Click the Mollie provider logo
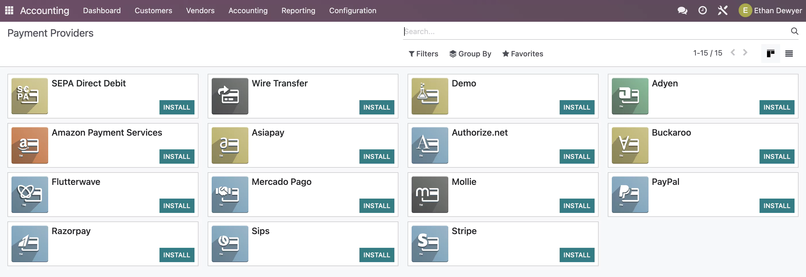The image size is (806, 277). pos(430,195)
